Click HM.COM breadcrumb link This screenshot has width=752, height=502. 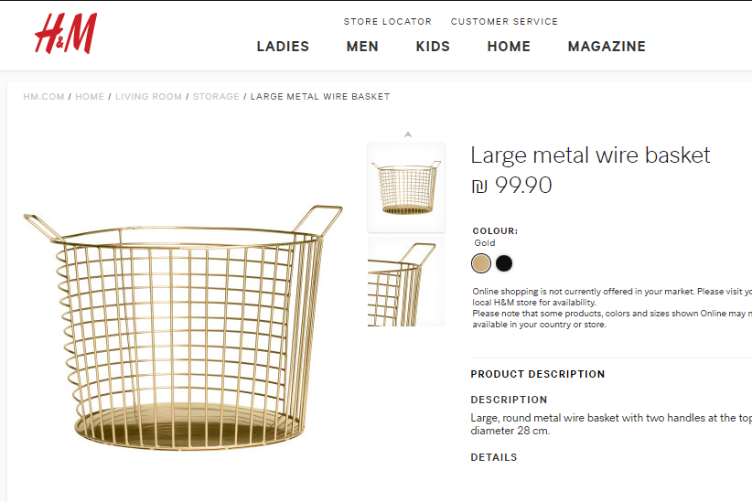tap(44, 97)
